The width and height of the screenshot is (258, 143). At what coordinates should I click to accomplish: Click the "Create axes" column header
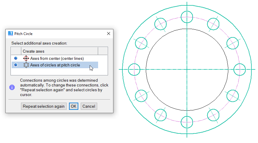59,51
